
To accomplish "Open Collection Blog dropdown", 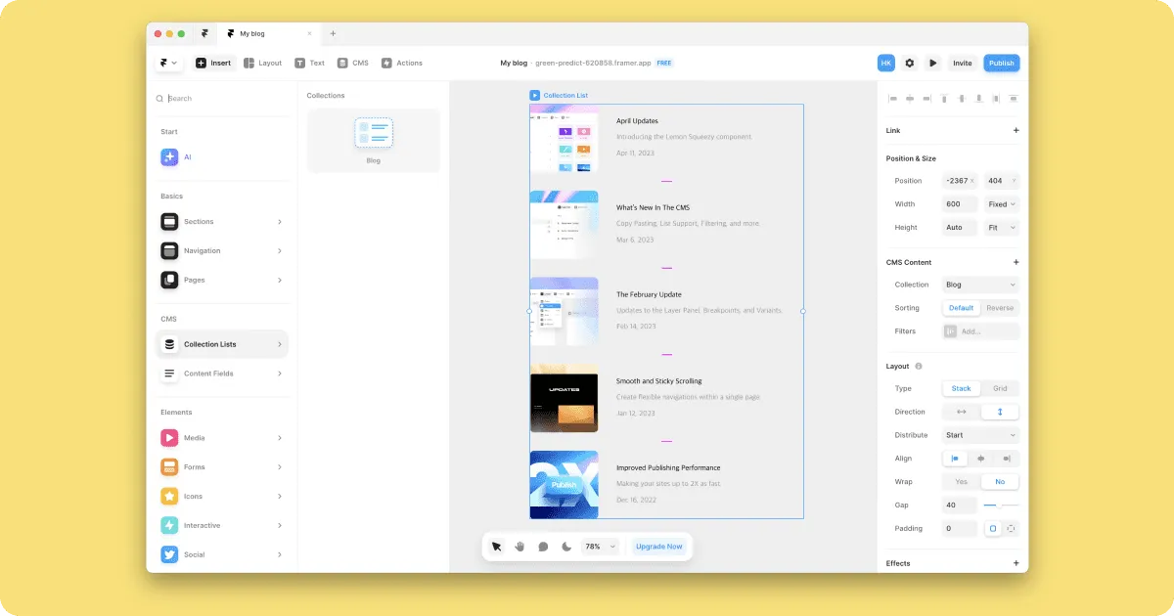I will (980, 285).
